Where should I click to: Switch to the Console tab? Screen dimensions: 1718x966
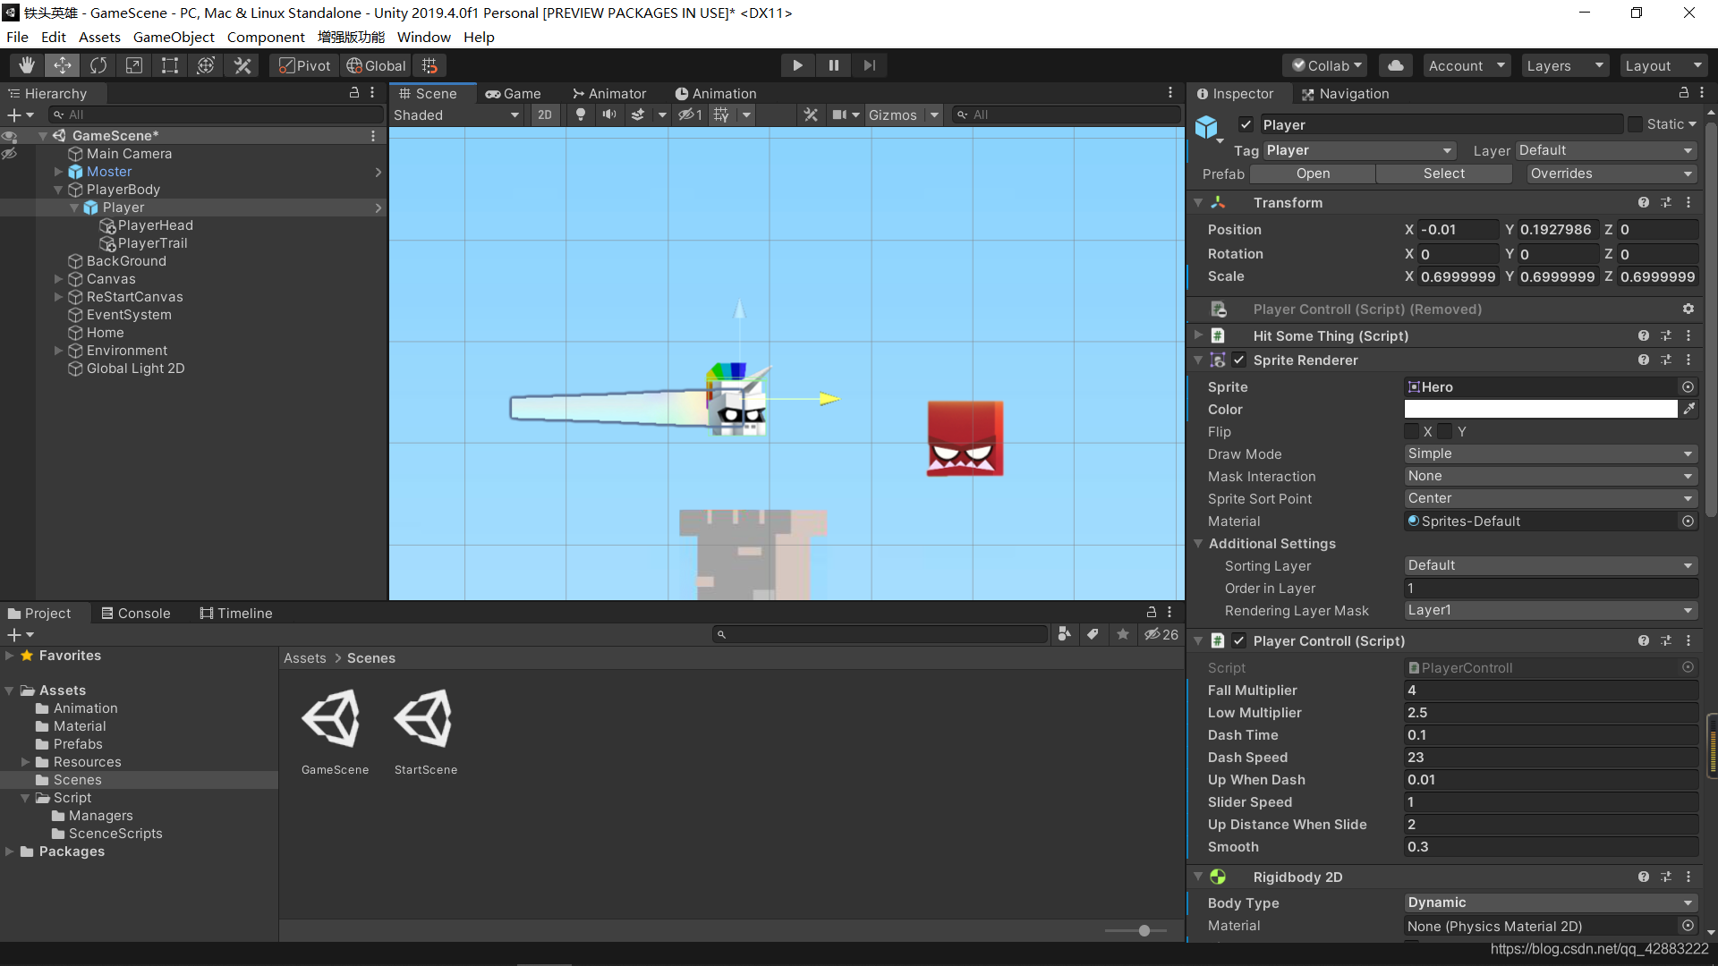click(136, 613)
